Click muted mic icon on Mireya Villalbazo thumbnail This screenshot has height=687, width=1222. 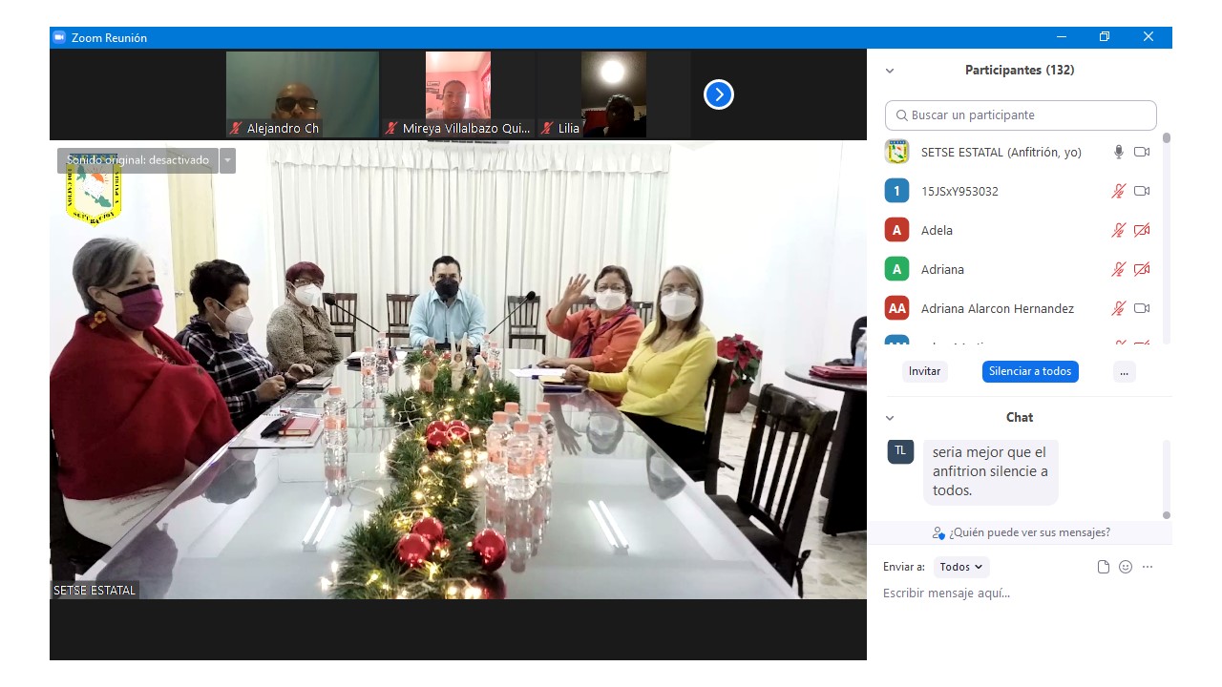(x=391, y=128)
